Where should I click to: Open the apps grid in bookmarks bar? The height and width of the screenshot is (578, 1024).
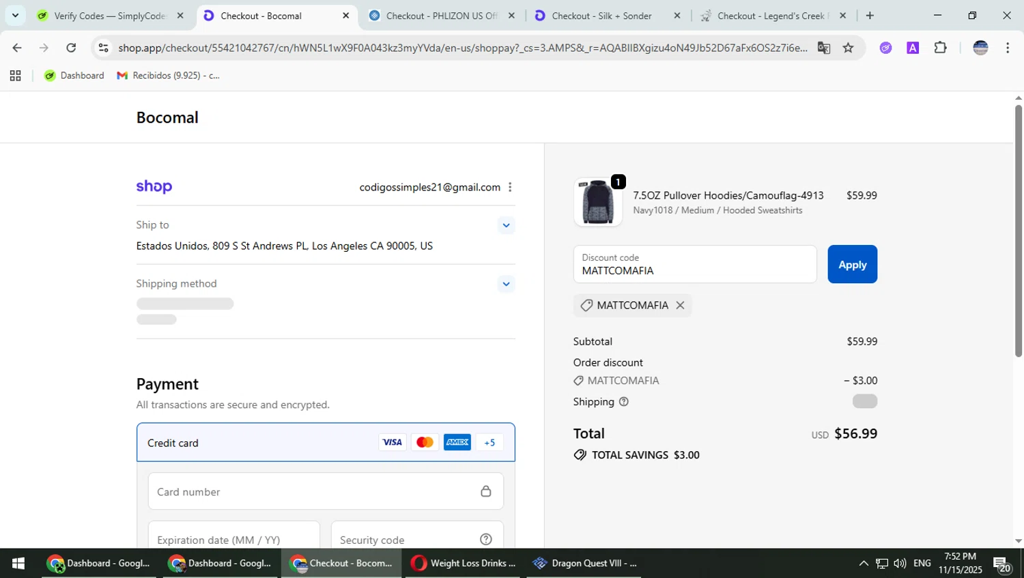15,76
